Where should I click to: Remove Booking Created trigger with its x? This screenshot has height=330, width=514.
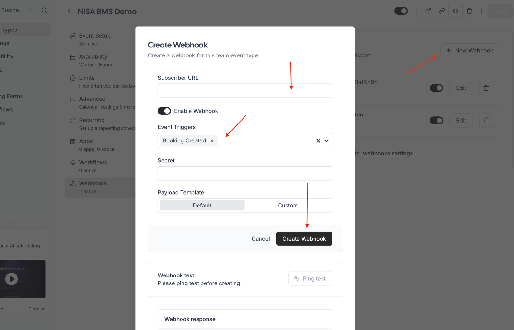click(212, 140)
